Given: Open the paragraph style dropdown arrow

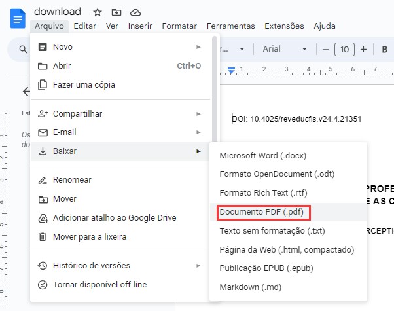Looking at the screenshot, I should click(242, 49).
